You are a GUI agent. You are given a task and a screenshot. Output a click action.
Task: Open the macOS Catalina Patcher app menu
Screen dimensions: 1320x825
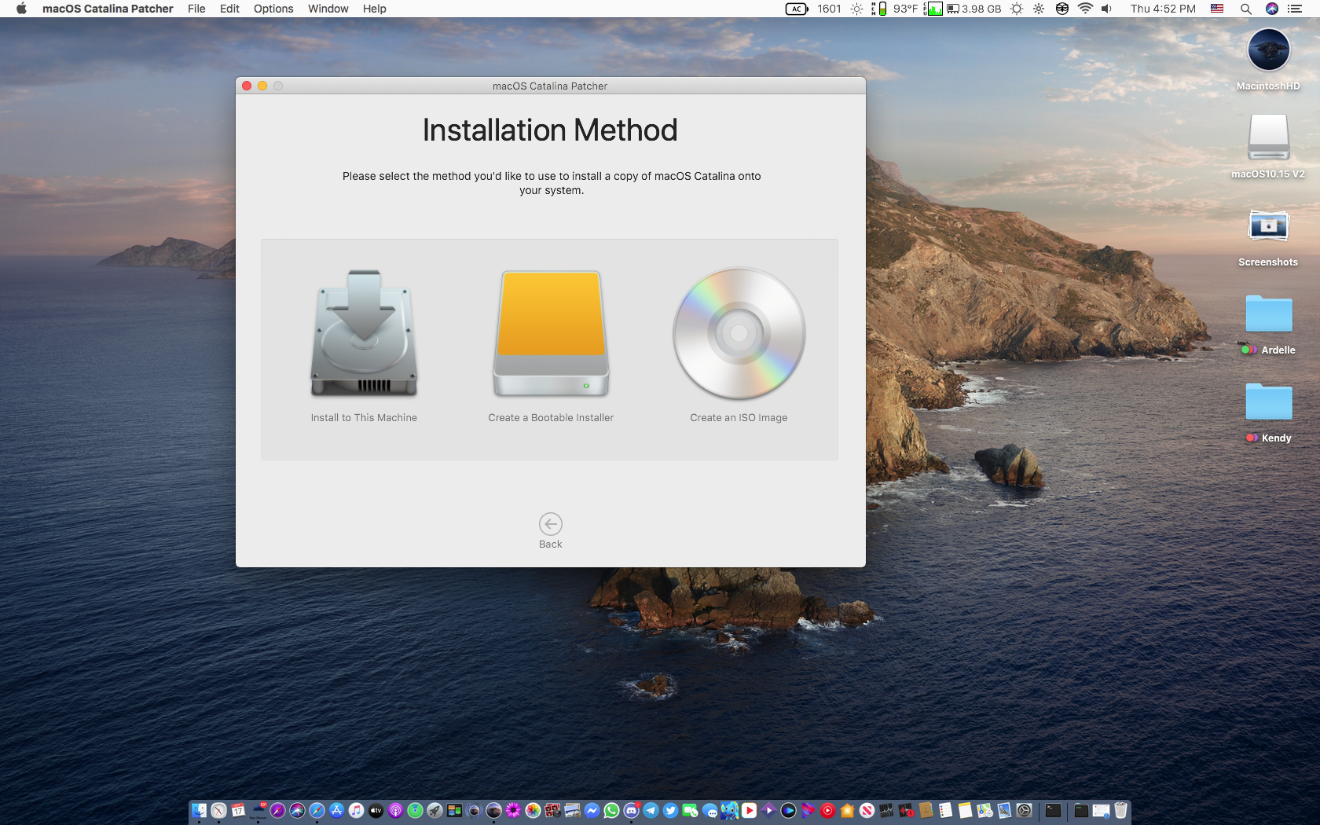(x=108, y=9)
